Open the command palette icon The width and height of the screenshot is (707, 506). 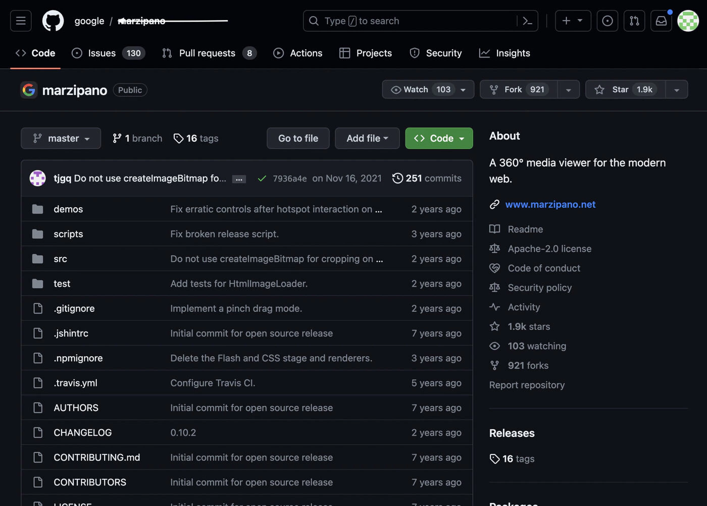click(527, 21)
